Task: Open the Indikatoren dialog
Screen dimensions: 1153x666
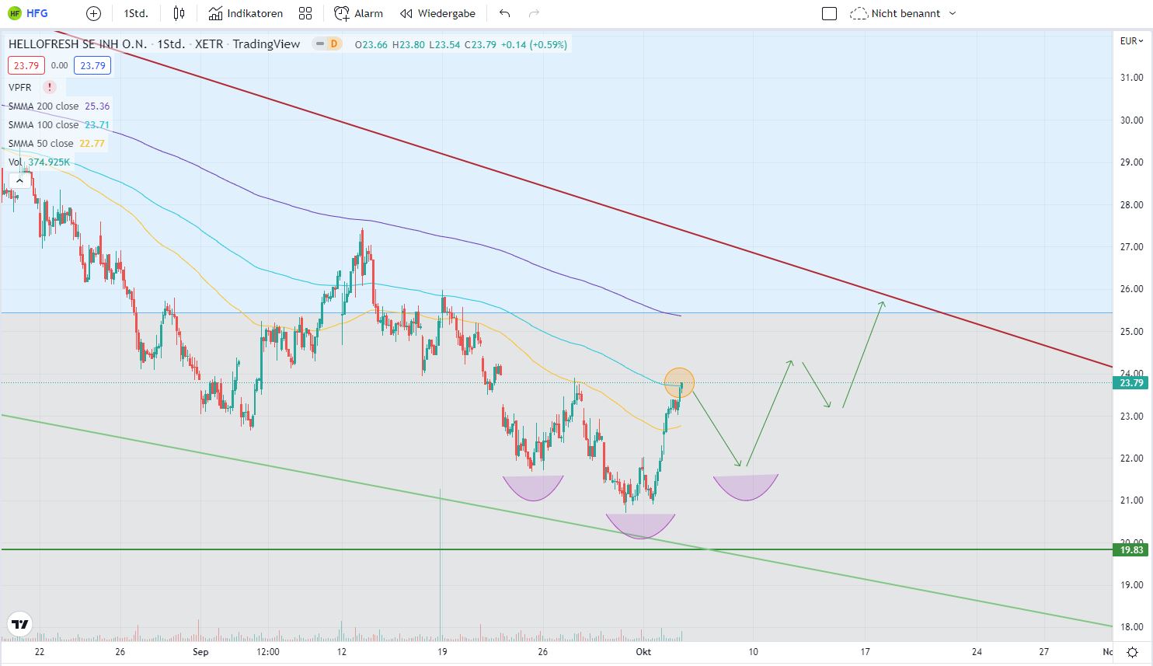Action: pos(246,13)
